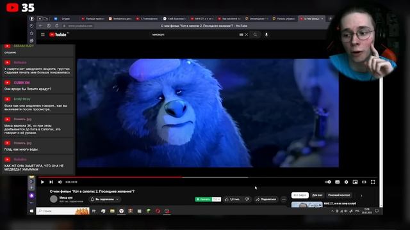The height and width of the screenshot is (230, 410).
Task: Click the Поделиться share button
Action: click(266, 199)
